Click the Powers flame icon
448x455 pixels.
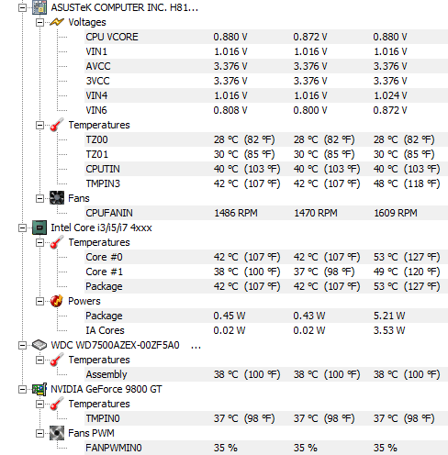pyautogui.click(x=57, y=301)
